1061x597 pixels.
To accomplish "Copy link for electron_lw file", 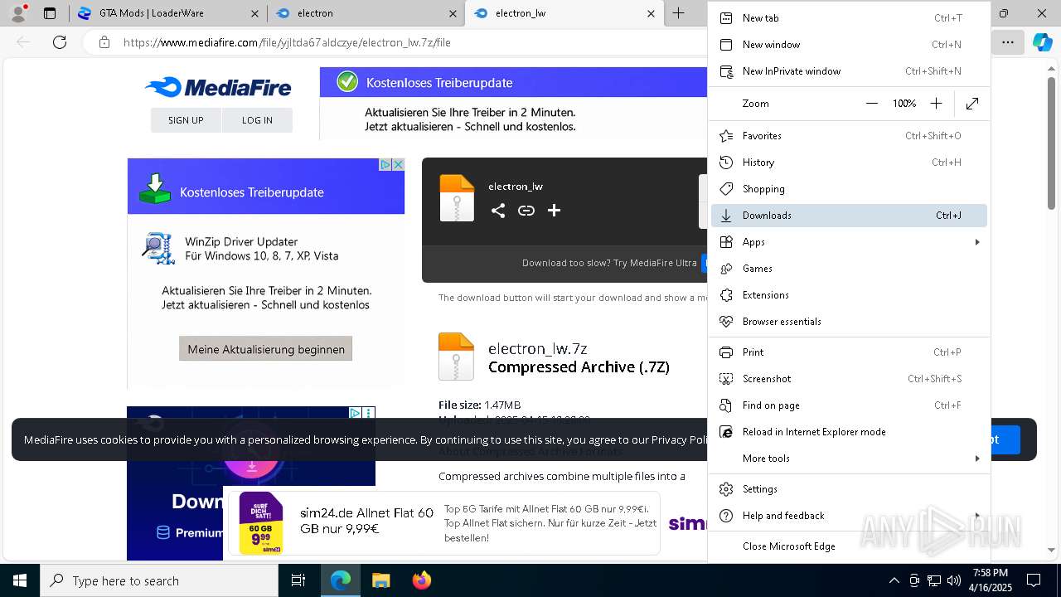I will coord(526,211).
